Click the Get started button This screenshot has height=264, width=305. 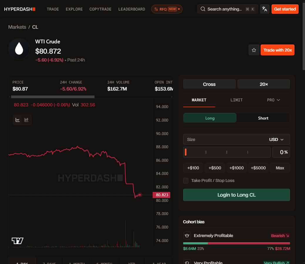(285, 9)
